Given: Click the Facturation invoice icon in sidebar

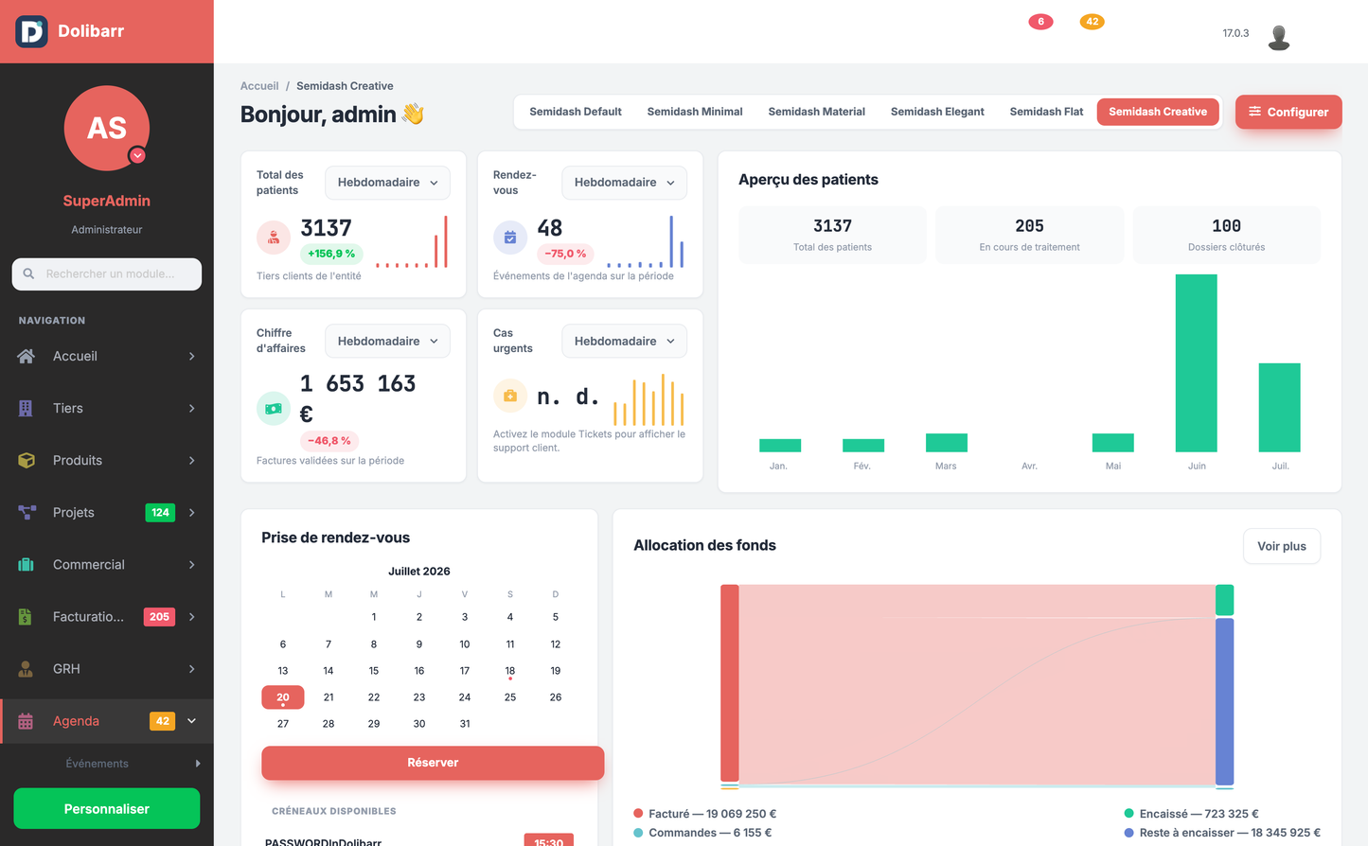Looking at the screenshot, I should pos(26,616).
